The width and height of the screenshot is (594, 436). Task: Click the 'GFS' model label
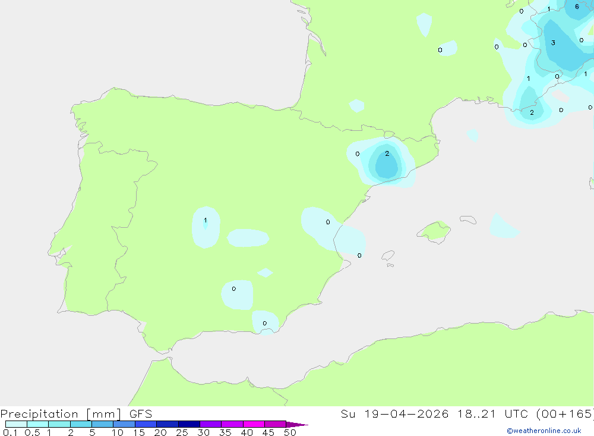[x=141, y=414]
